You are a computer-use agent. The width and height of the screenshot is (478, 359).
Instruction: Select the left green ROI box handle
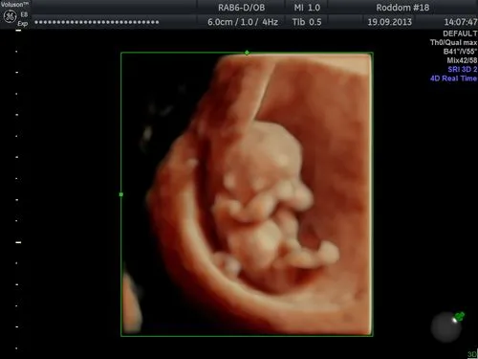[121, 194]
